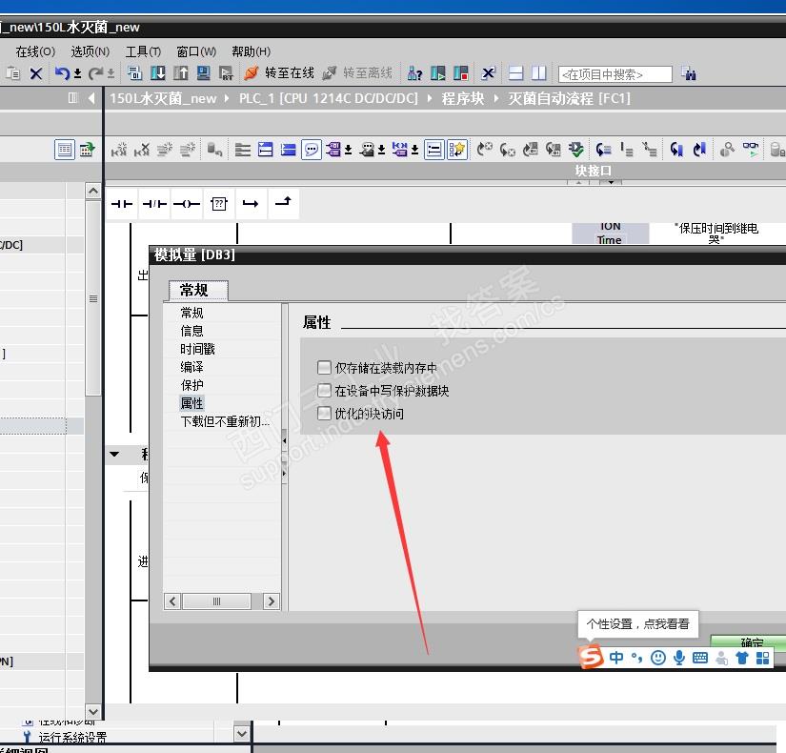
Task: Open Sogou voice input microphone
Action: 679,657
